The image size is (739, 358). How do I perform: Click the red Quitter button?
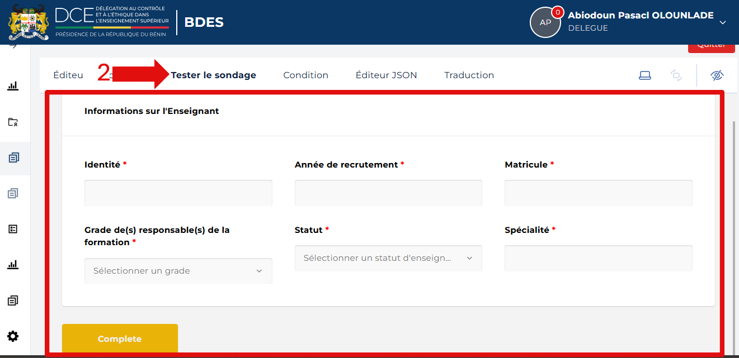point(711,47)
